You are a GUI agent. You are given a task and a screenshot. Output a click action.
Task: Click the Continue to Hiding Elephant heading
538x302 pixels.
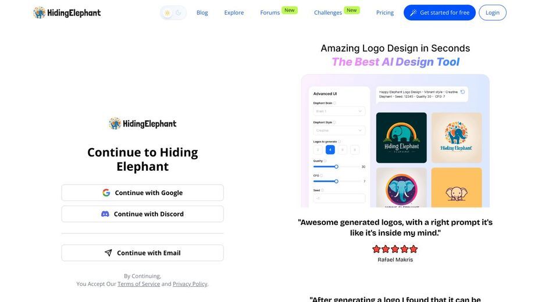click(x=142, y=159)
